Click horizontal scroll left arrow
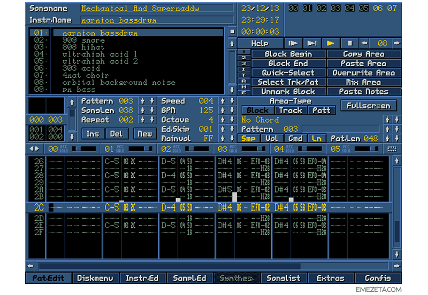428x295 pixels. [30, 266]
